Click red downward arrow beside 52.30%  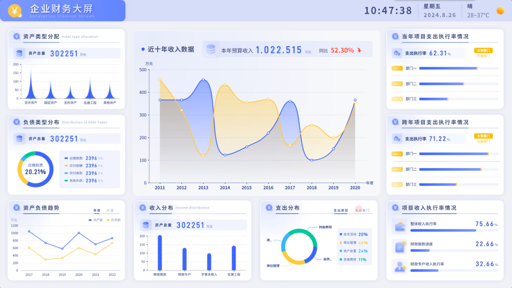[x=359, y=50]
